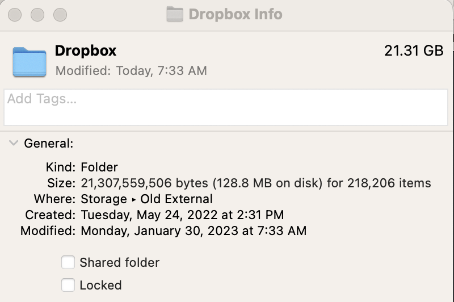The height and width of the screenshot is (302, 454).
Task: Click the small folder icon in title bar
Action: 174,14
